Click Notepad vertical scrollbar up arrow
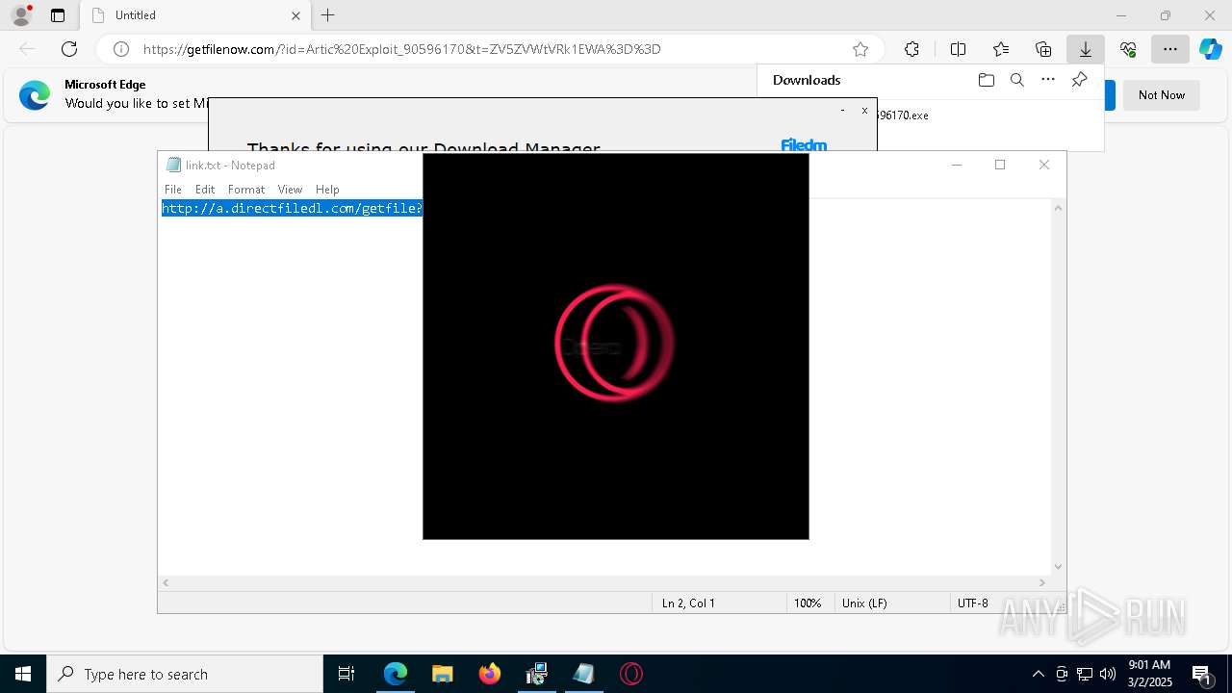The height and width of the screenshot is (693, 1232). 1058,208
